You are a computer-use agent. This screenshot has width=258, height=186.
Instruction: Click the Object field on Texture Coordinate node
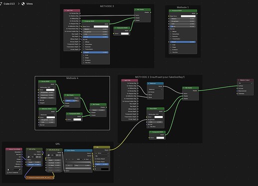(x=14, y=169)
